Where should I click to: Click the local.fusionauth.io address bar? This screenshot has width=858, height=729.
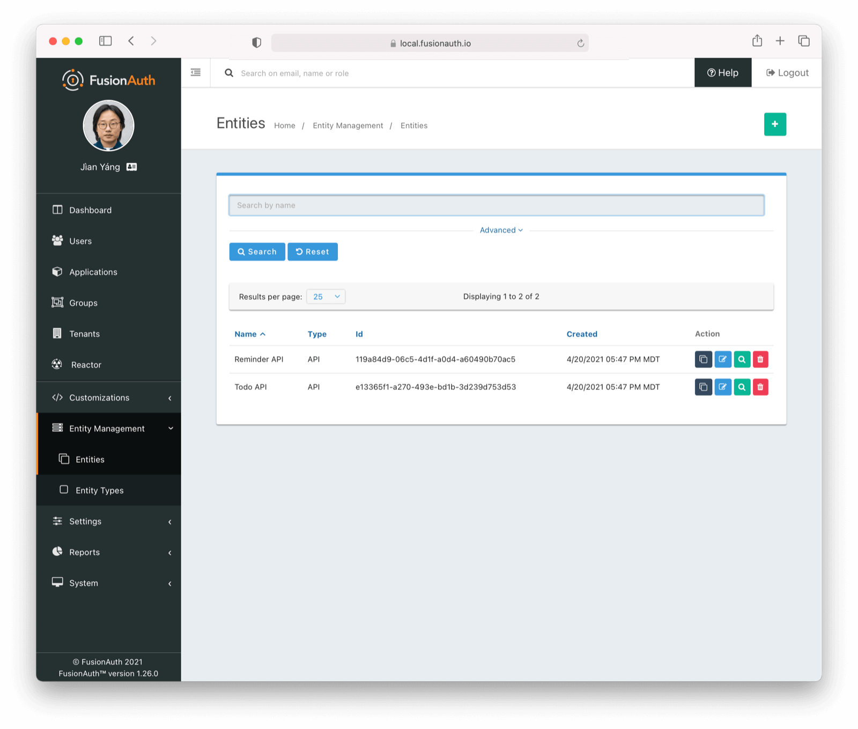[430, 43]
